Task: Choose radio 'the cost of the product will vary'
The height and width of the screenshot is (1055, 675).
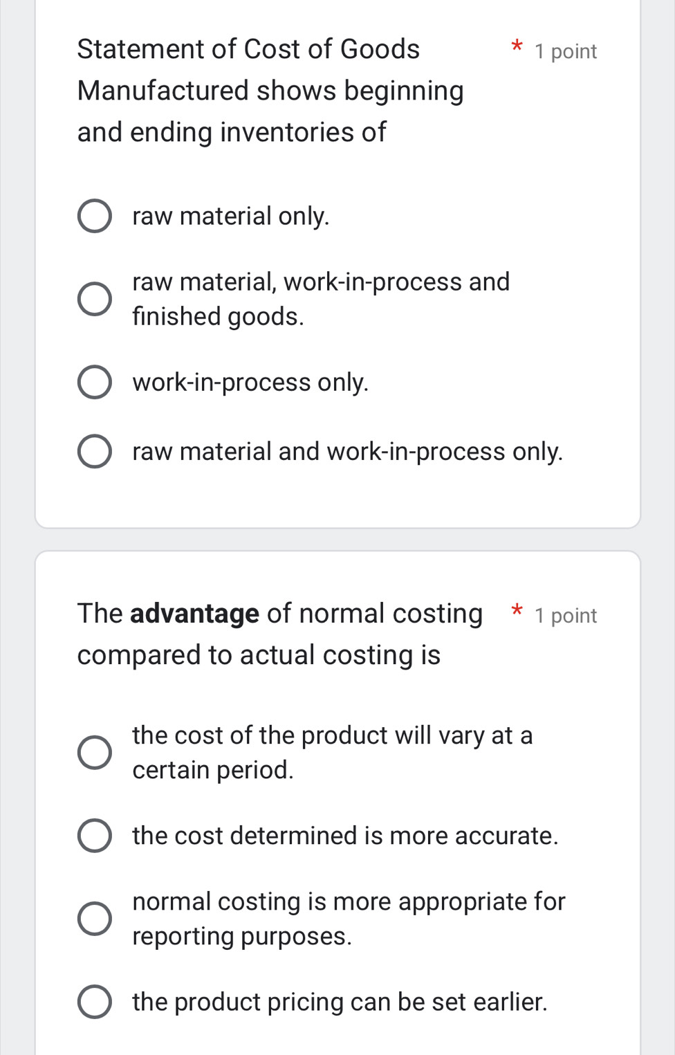Action: coord(94,753)
